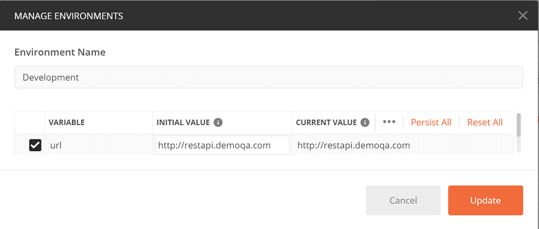Focus the Environment Name field containing Development
Viewport: 539px width, 229px height.
click(268, 77)
